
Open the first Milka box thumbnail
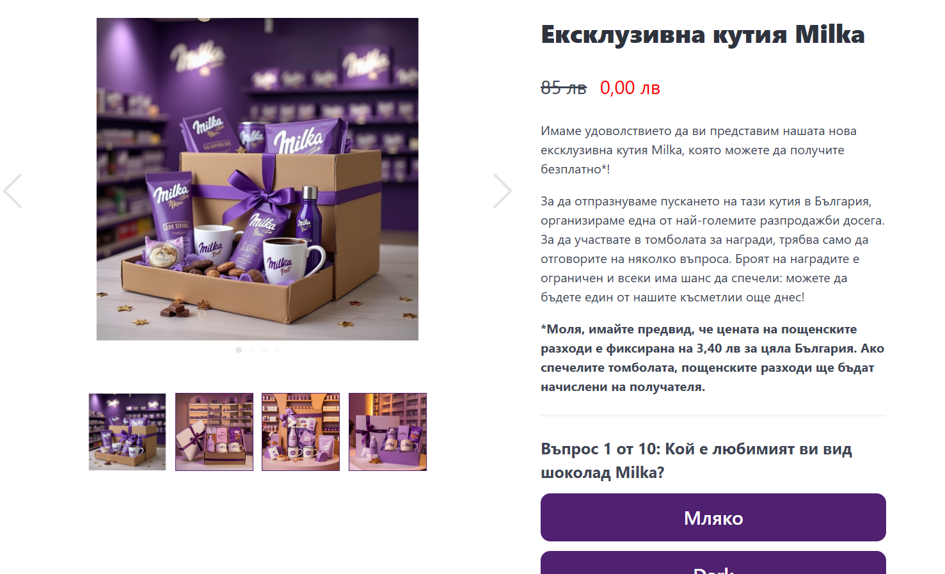click(127, 432)
